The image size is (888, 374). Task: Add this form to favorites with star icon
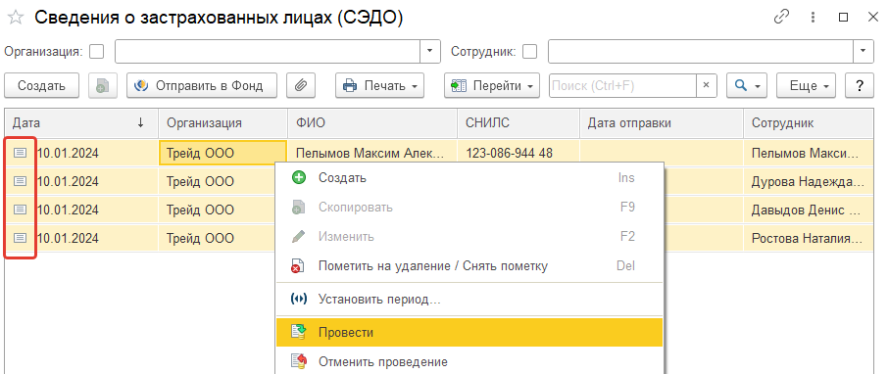point(16,18)
